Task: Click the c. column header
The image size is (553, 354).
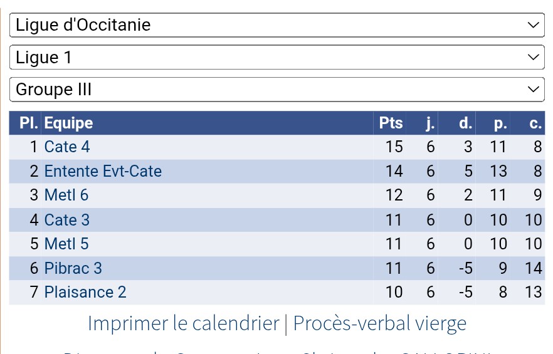Action: point(535,123)
